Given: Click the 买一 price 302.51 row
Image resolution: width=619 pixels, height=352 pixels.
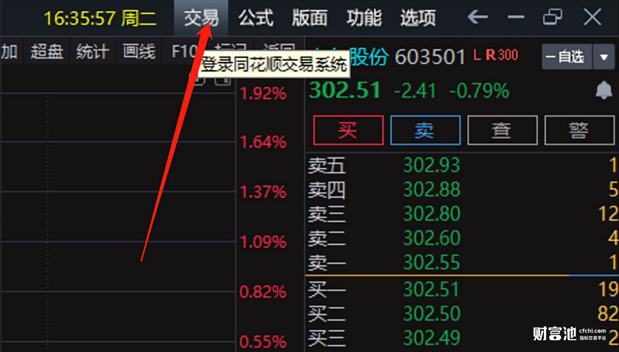Looking at the screenshot, I should click(462, 289).
